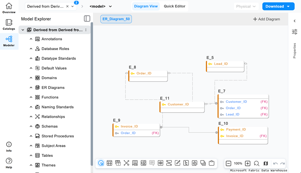The height and width of the screenshot is (173, 301).
Task: Open the properties filter sliders icon
Action: [295, 32]
